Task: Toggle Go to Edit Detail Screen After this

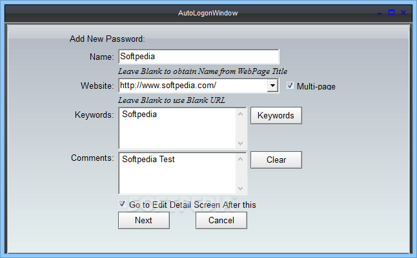Action: 122,204
